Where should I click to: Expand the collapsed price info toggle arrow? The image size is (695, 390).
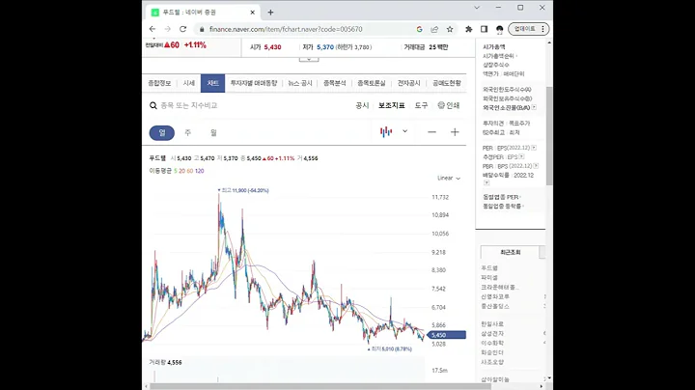coord(309,59)
